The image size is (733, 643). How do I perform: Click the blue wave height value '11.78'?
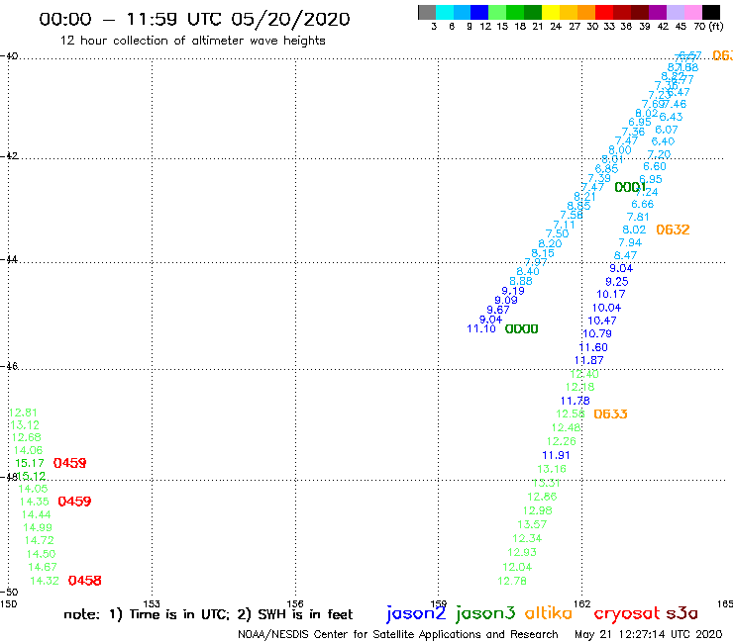[x=575, y=401]
